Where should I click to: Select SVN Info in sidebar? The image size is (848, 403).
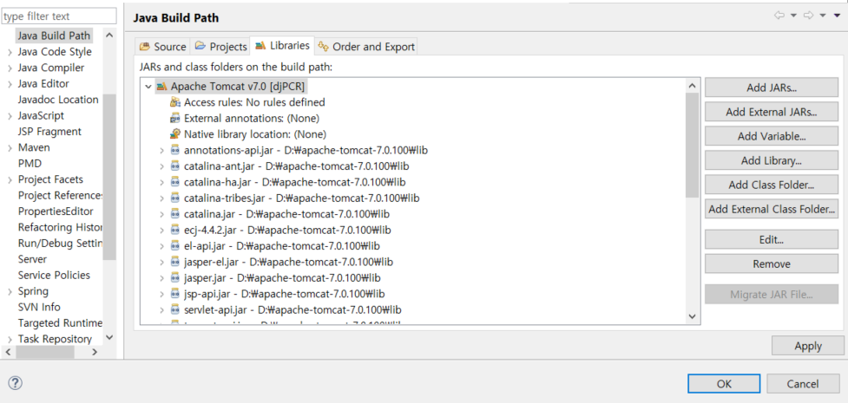pyautogui.click(x=39, y=308)
